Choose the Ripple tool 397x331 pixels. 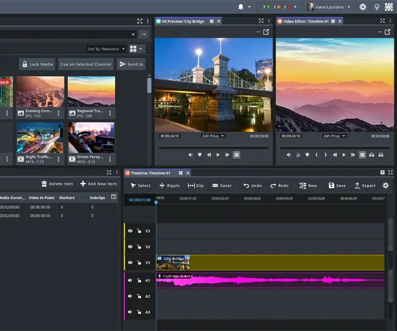(170, 185)
